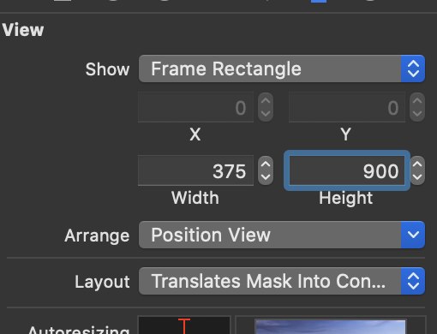The width and height of the screenshot is (437, 334).
Task: Expand the Arrange Position View menu
Action: click(282, 235)
